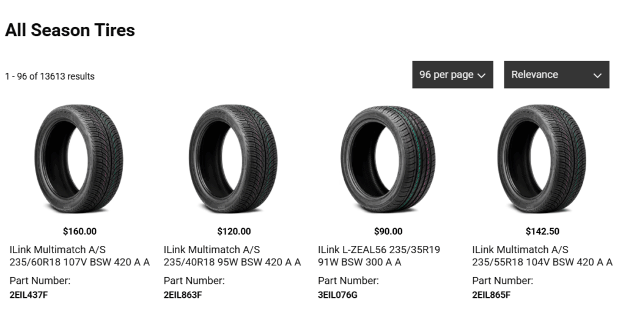The width and height of the screenshot is (626, 310).
Task: Select part number 2EIL863F
Action: tap(183, 295)
